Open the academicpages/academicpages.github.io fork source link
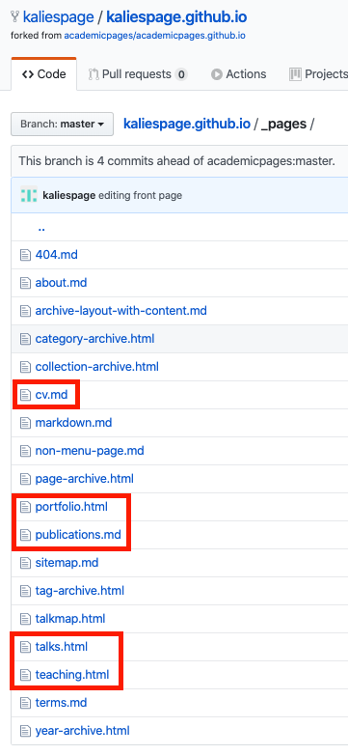Image resolution: width=348 pixels, height=755 pixels. point(155,36)
